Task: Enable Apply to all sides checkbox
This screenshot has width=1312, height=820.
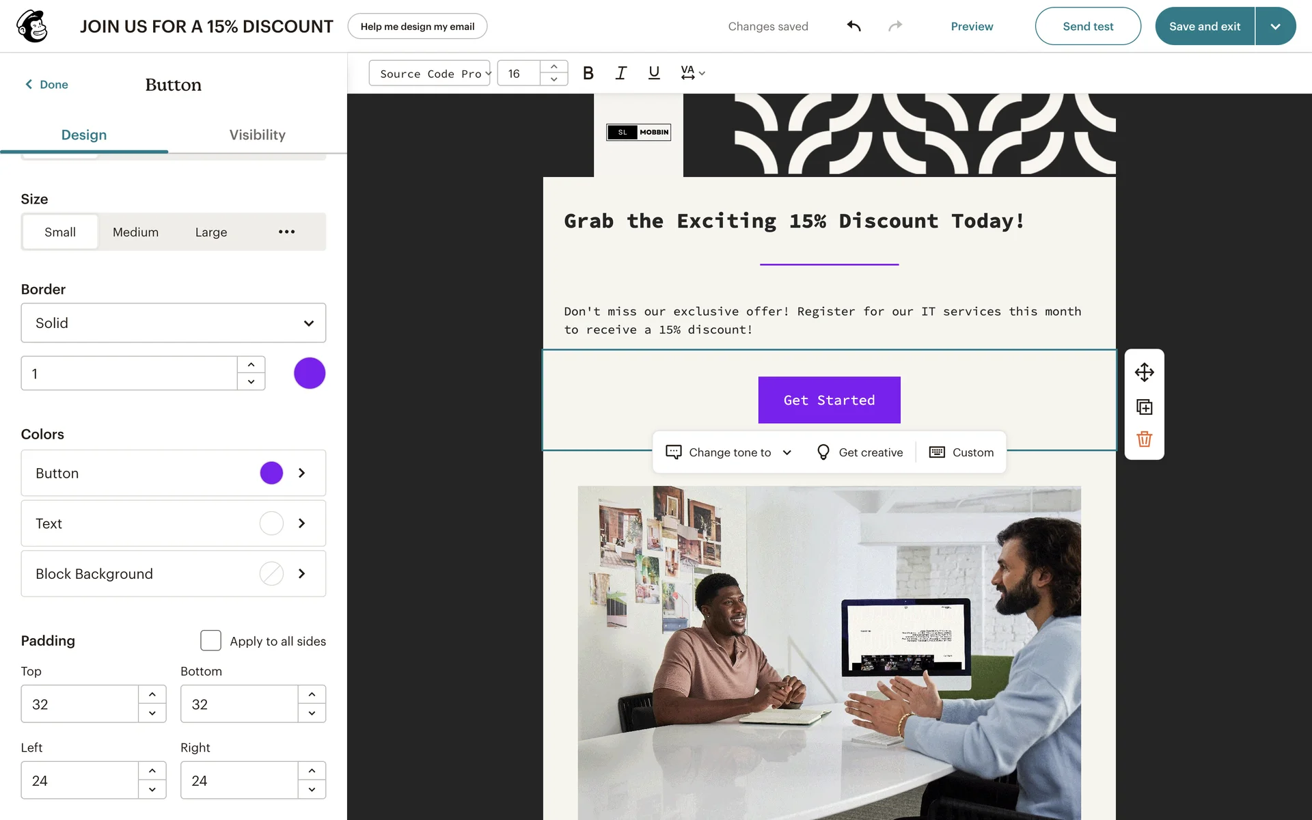Action: point(210,641)
